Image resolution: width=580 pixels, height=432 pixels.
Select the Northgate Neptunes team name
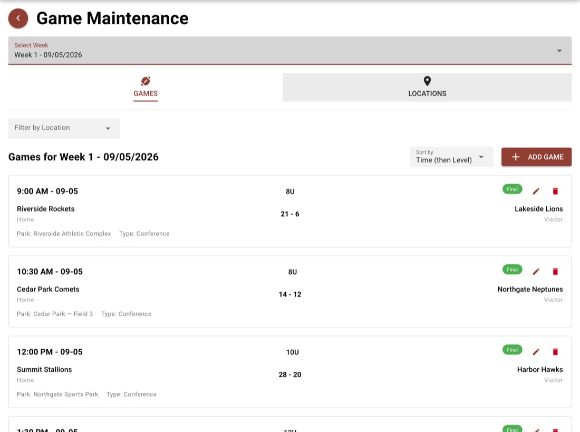(530, 289)
